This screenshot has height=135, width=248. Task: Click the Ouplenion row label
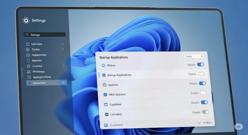117,125
